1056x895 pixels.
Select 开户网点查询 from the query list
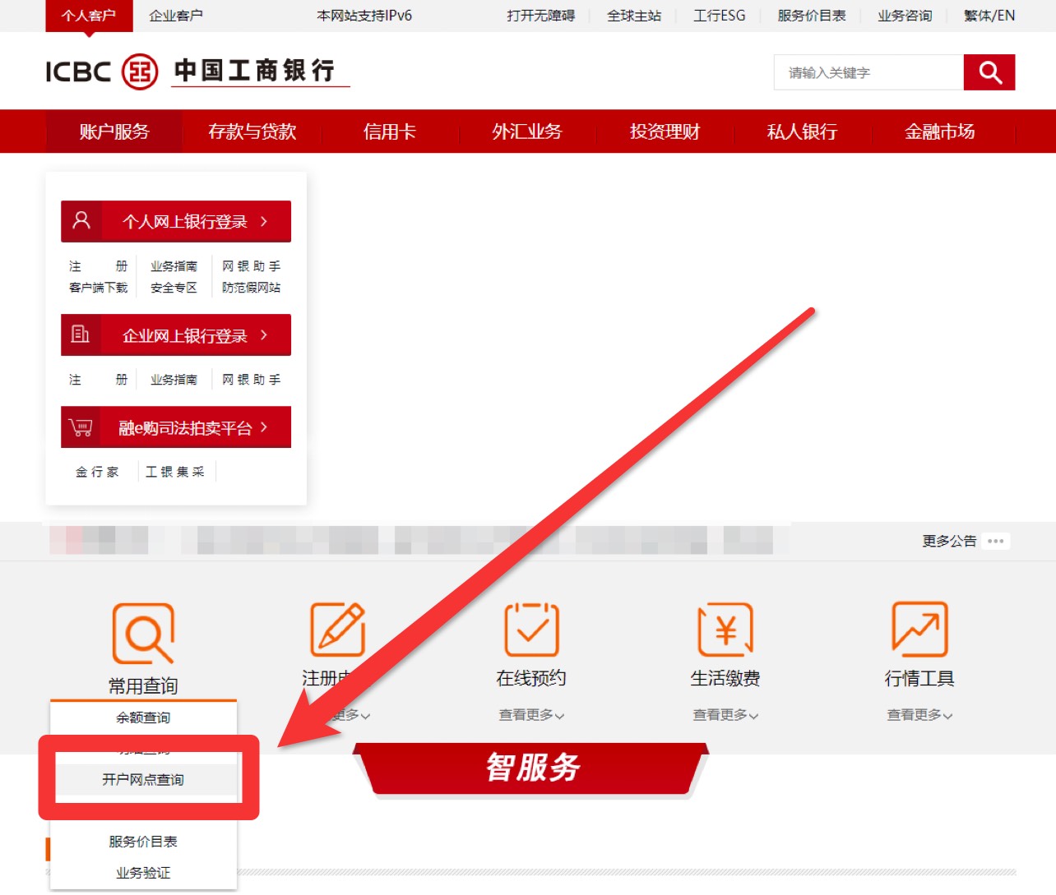(x=145, y=779)
